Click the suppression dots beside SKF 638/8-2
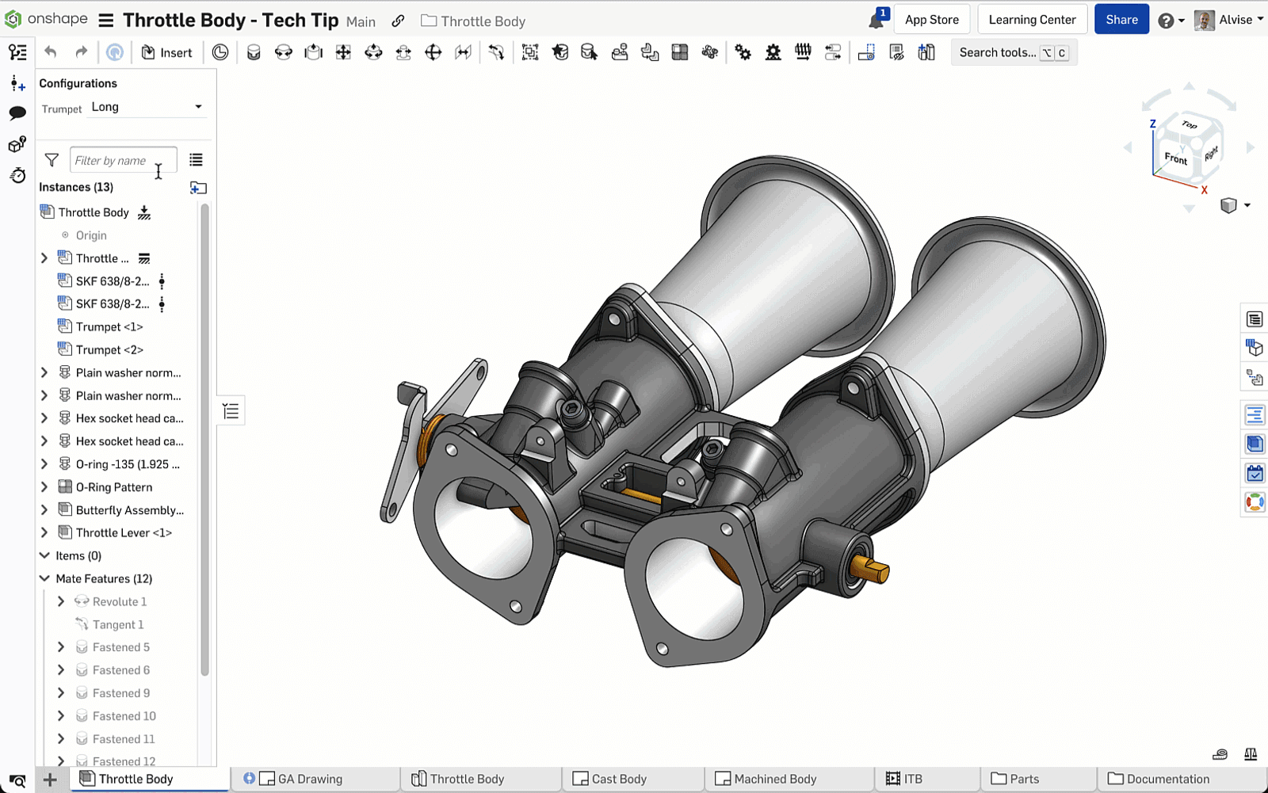This screenshot has width=1268, height=793. 162,280
